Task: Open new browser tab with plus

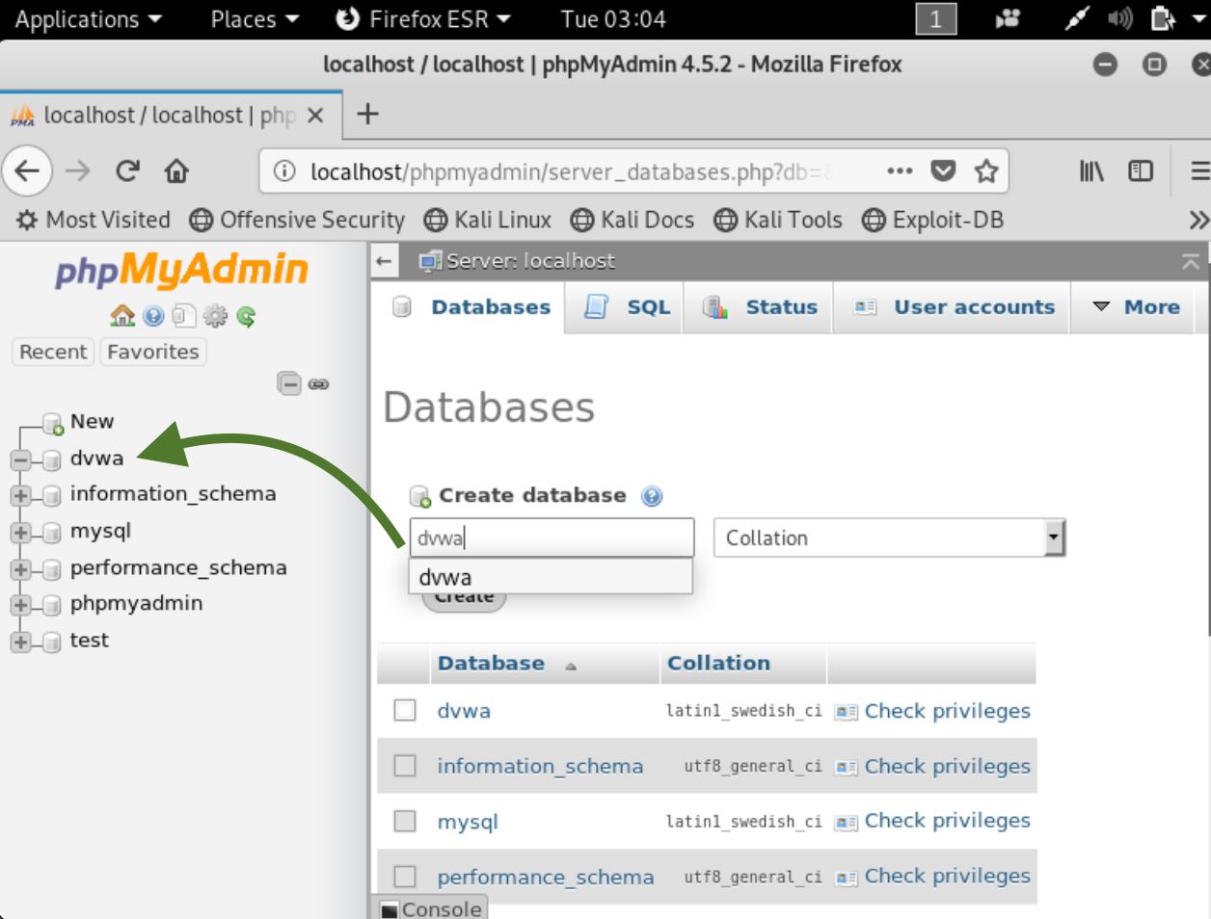Action: [367, 114]
